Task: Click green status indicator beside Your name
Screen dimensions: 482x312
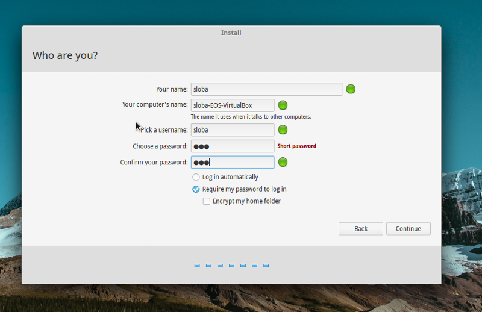Action: (x=351, y=89)
